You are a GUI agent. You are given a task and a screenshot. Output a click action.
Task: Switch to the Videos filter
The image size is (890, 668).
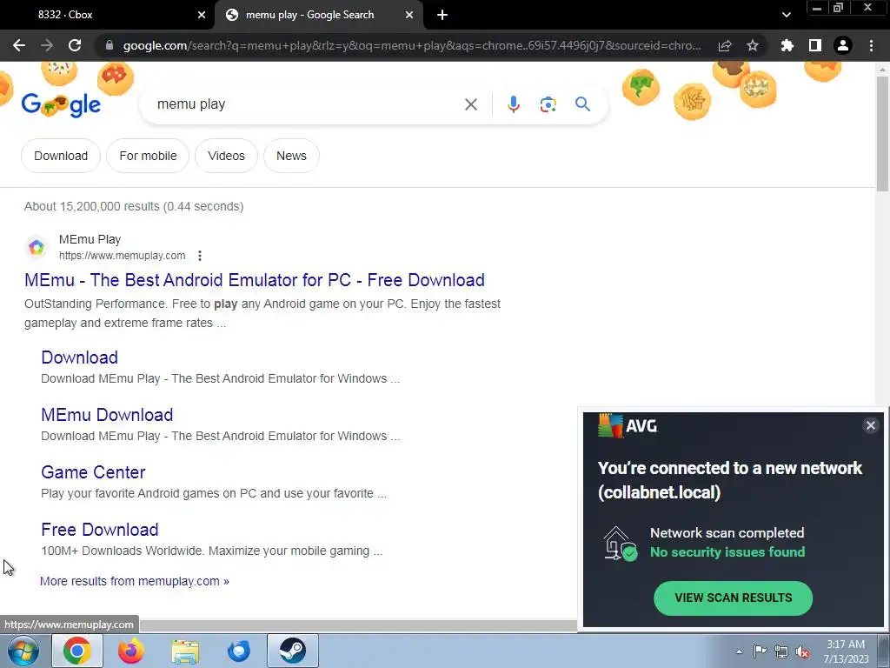[x=226, y=156]
